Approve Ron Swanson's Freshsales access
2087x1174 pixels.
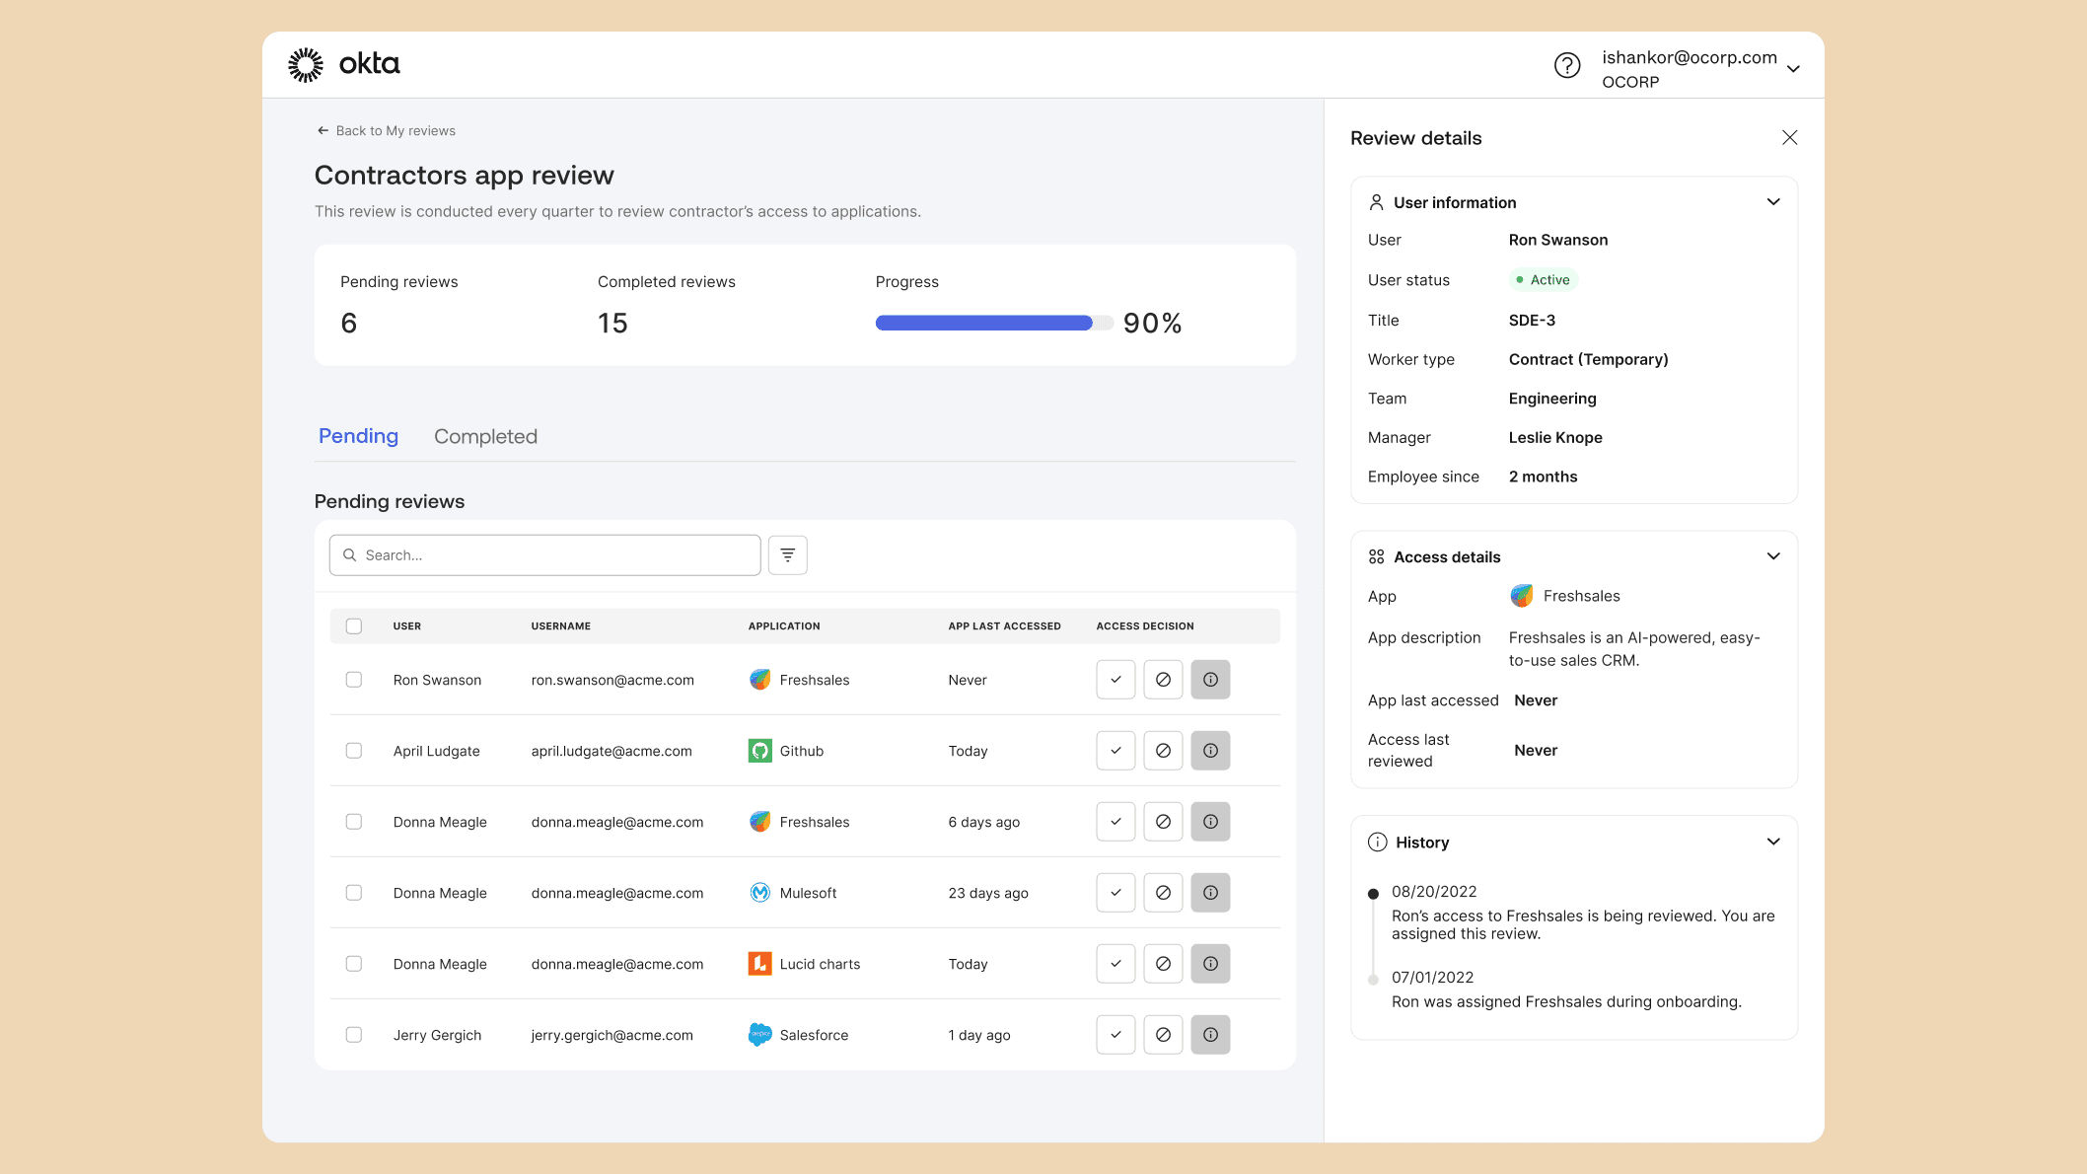1115,680
